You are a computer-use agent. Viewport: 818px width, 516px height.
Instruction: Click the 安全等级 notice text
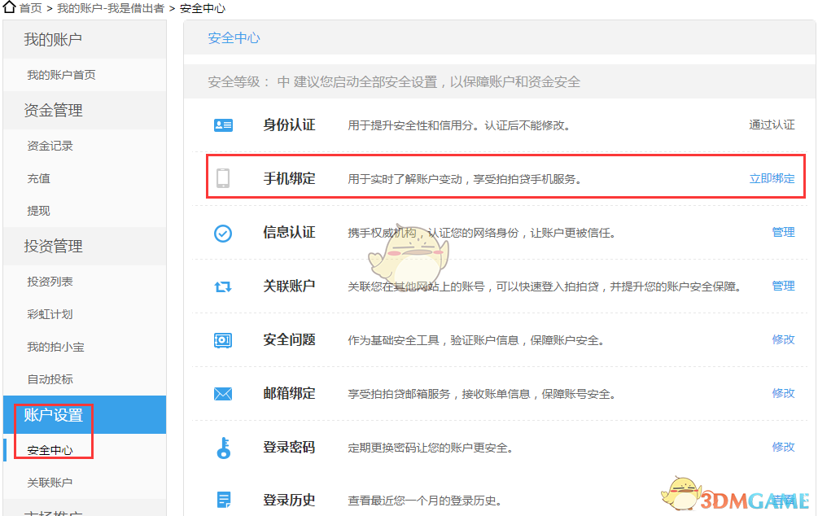click(x=394, y=82)
